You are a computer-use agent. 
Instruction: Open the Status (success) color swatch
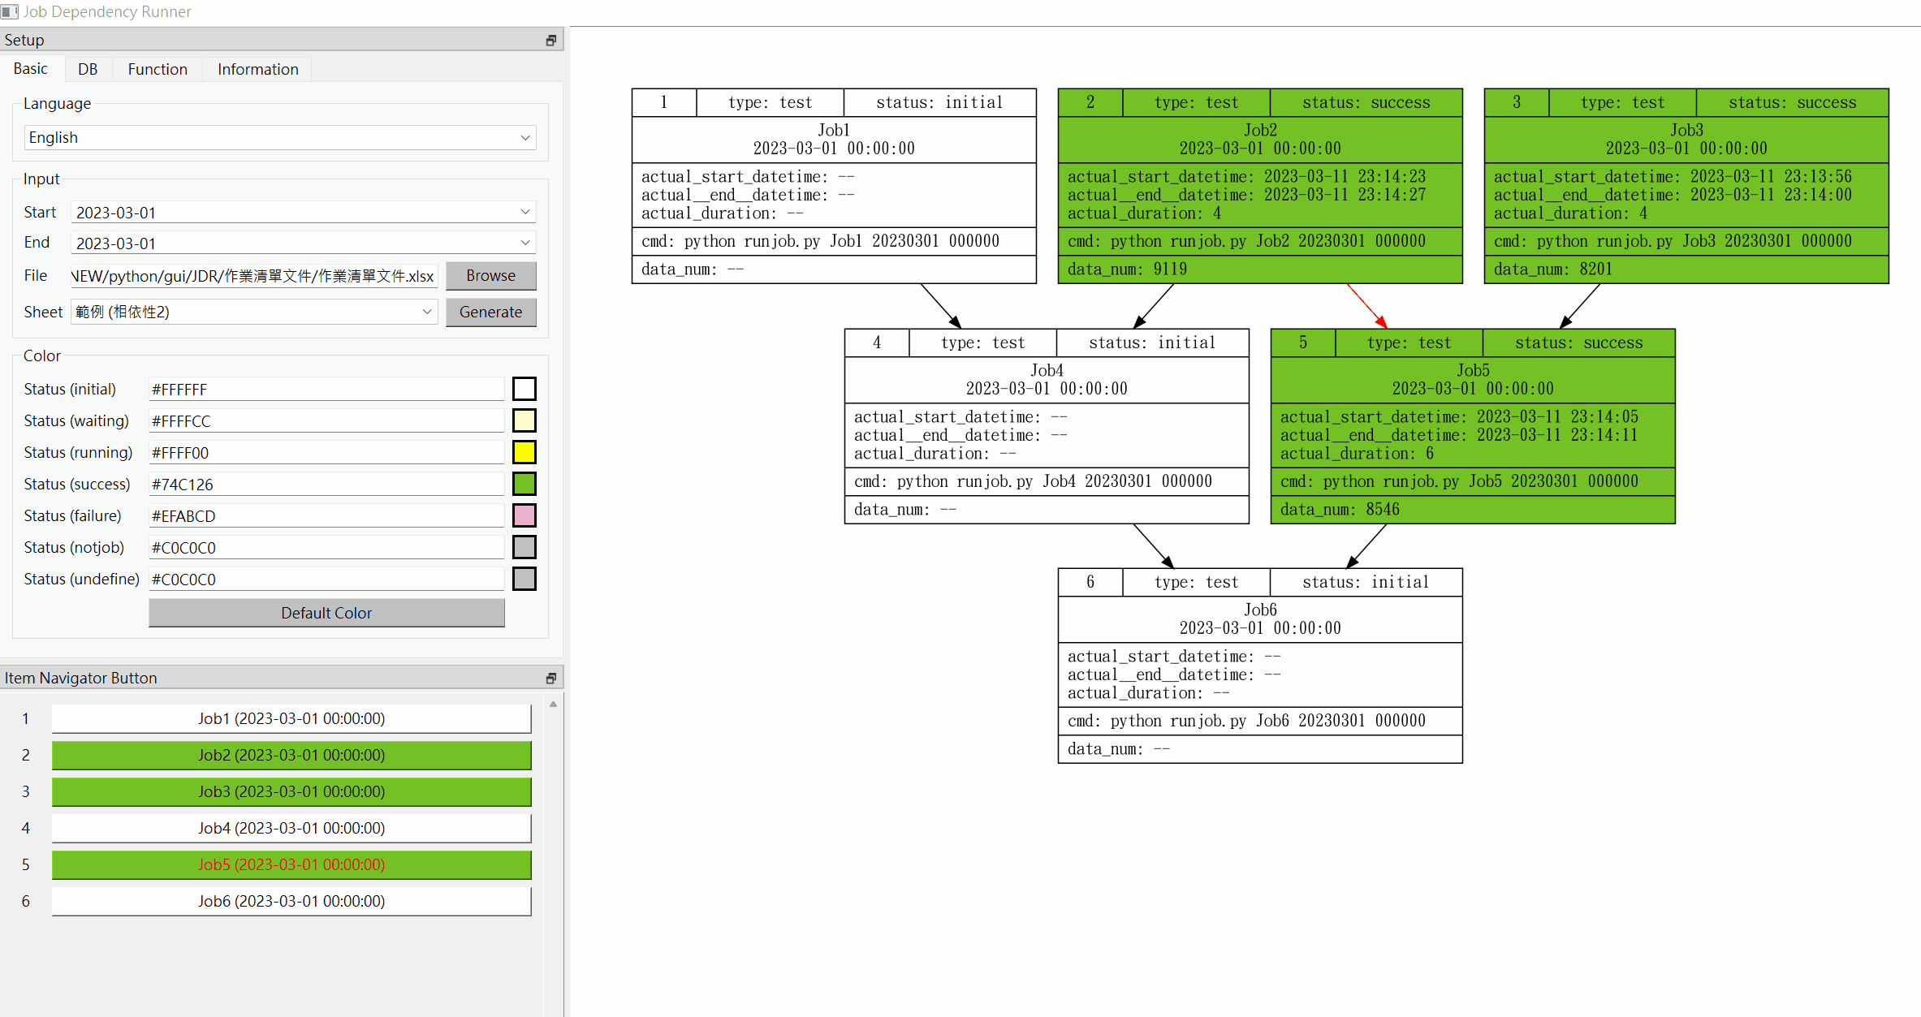(524, 483)
